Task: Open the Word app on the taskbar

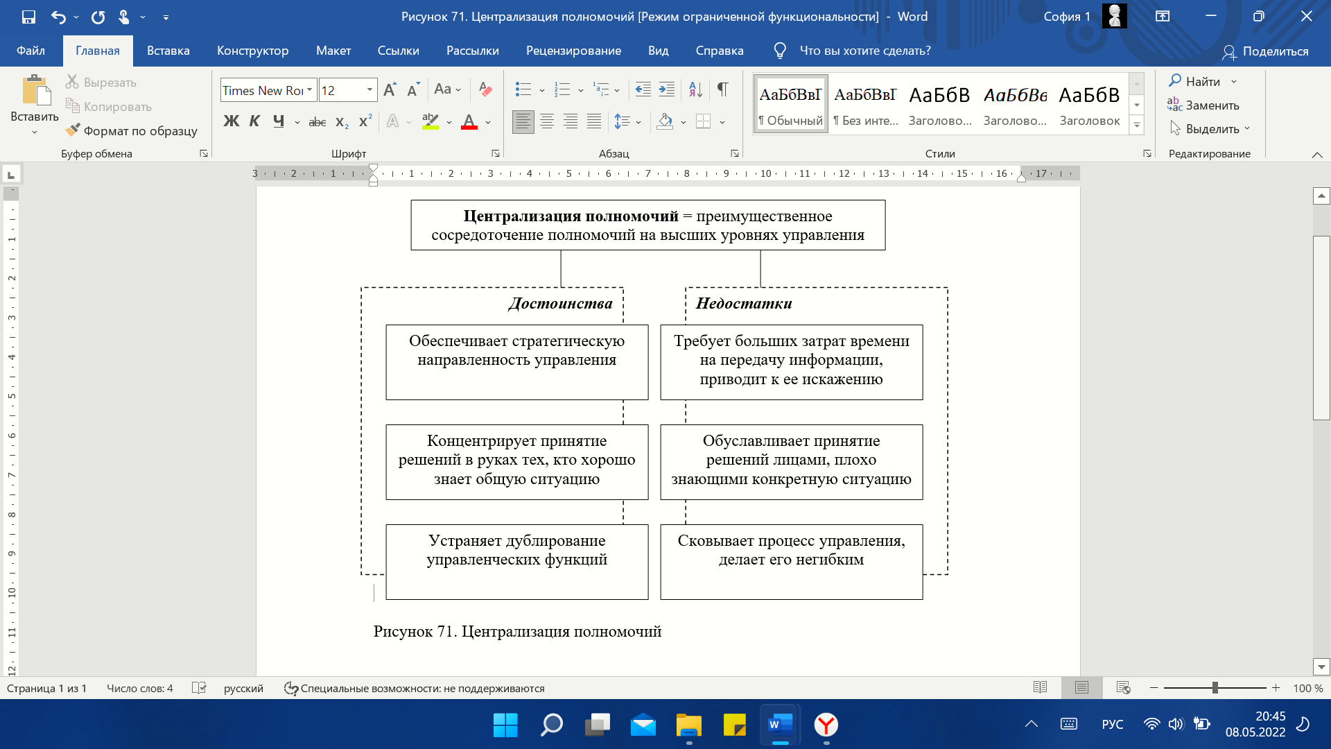Action: [780, 725]
